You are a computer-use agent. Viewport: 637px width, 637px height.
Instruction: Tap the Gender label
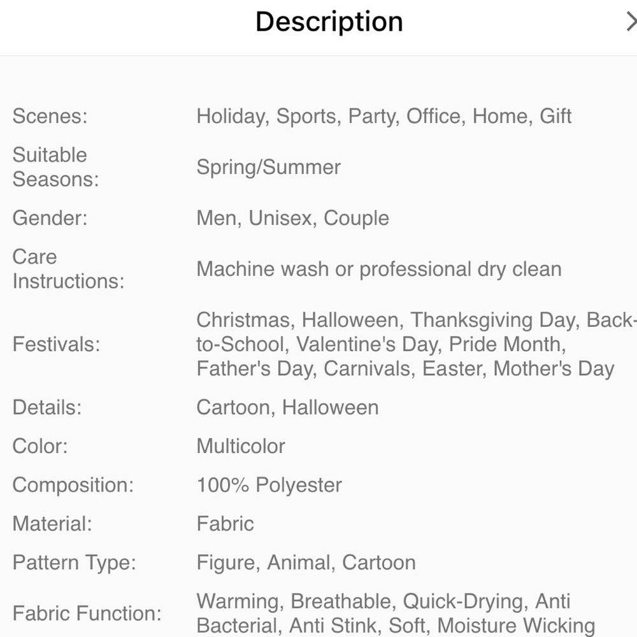(50, 218)
